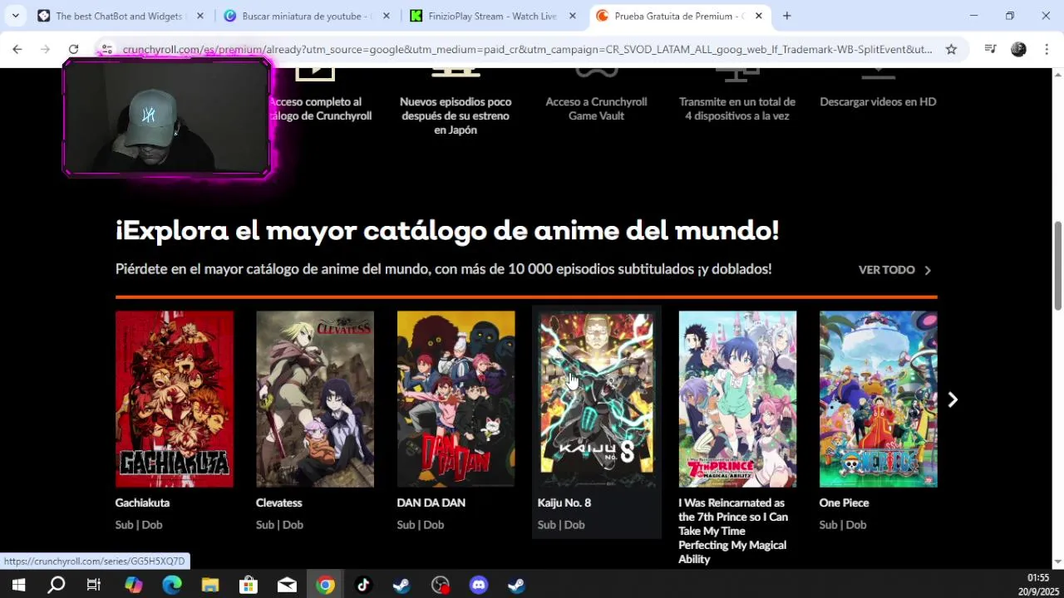Reload the Crunchyroll page

click(73, 49)
